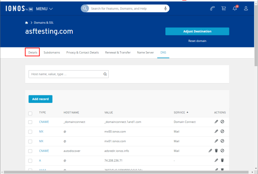258x174 pixels.
Task: Open the user account profile icon
Action: (x=246, y=8)
